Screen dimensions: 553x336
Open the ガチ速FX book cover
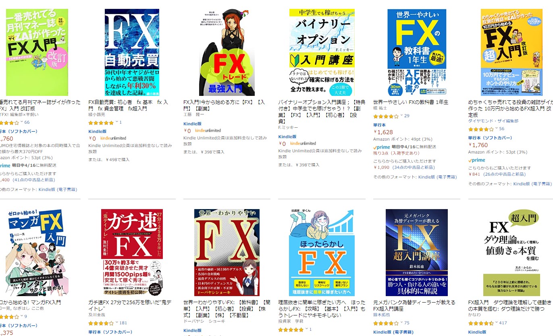(x=132, y=253)
